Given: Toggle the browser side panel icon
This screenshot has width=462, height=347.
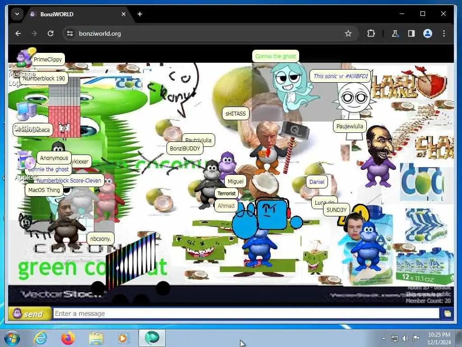Looking at the screenshot, I should 411,33.
